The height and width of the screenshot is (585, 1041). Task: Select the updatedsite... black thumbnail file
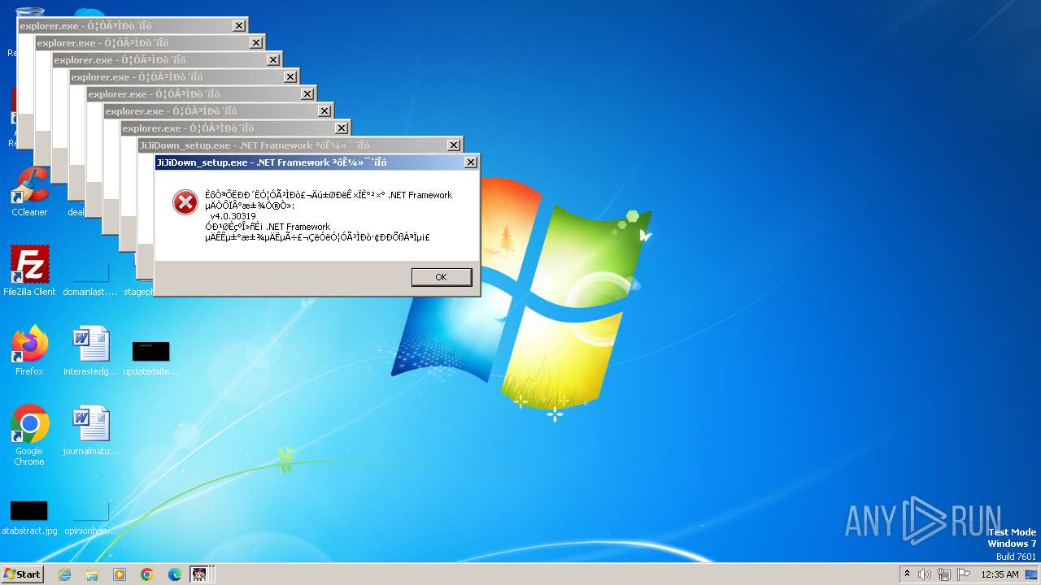pyautogui.click(x=150, y=358)
